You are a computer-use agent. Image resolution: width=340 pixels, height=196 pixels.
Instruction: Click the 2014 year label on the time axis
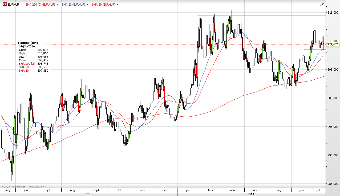(x=250, y=194)
